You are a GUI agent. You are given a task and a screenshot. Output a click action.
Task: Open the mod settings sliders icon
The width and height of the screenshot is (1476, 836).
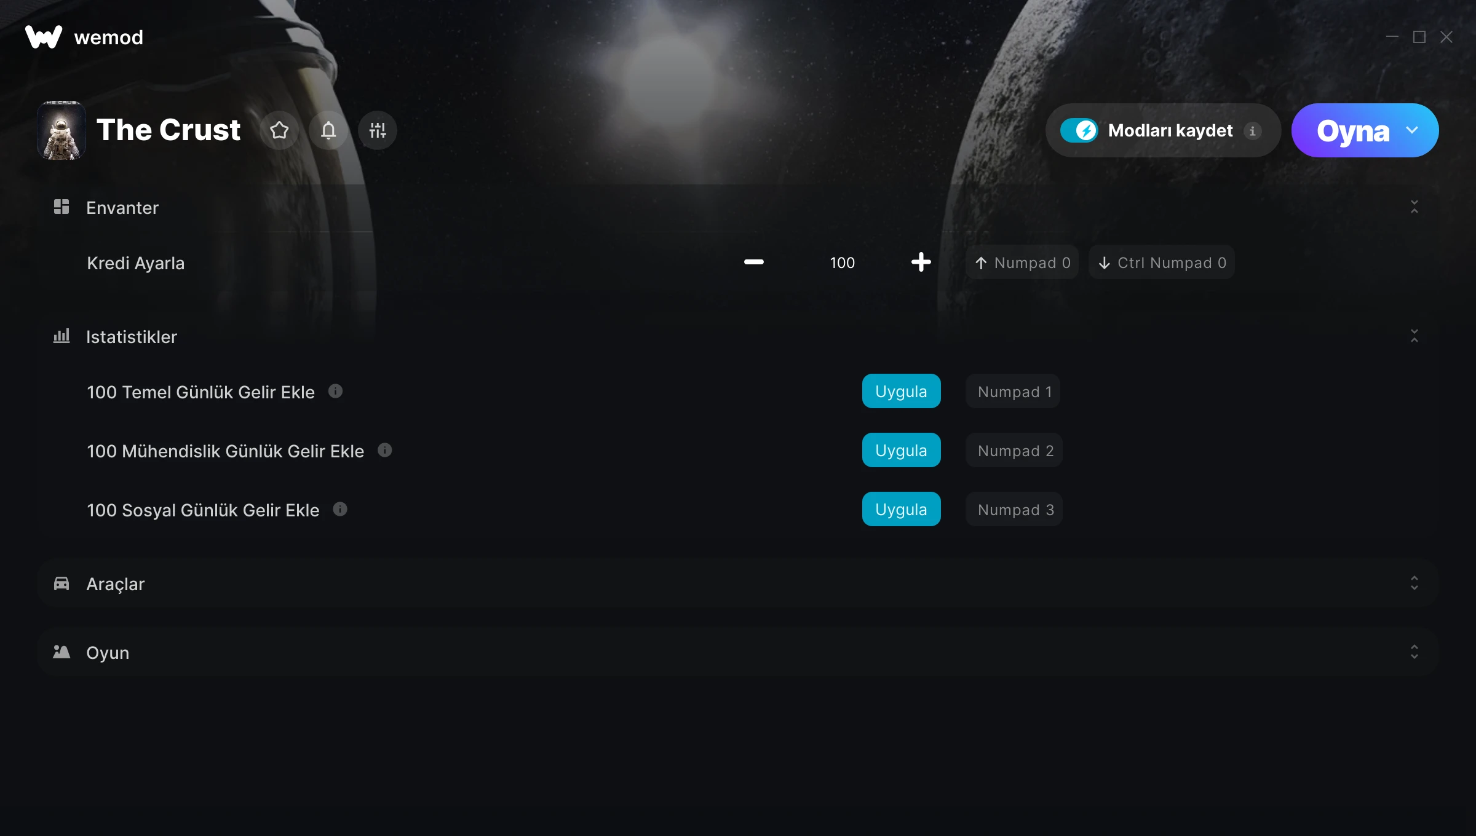pos(378,130)
